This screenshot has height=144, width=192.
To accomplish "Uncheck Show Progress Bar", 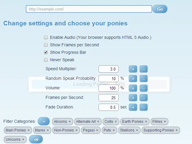I will pos(46,52).
